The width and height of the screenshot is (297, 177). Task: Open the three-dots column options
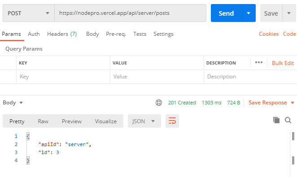[259, 62]
